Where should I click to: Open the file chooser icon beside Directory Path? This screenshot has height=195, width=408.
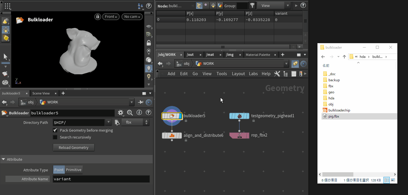117,122
